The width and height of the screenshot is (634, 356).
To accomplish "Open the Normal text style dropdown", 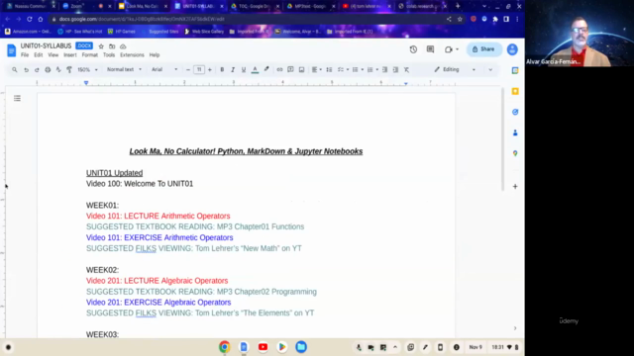I will [x=124, y=70].
